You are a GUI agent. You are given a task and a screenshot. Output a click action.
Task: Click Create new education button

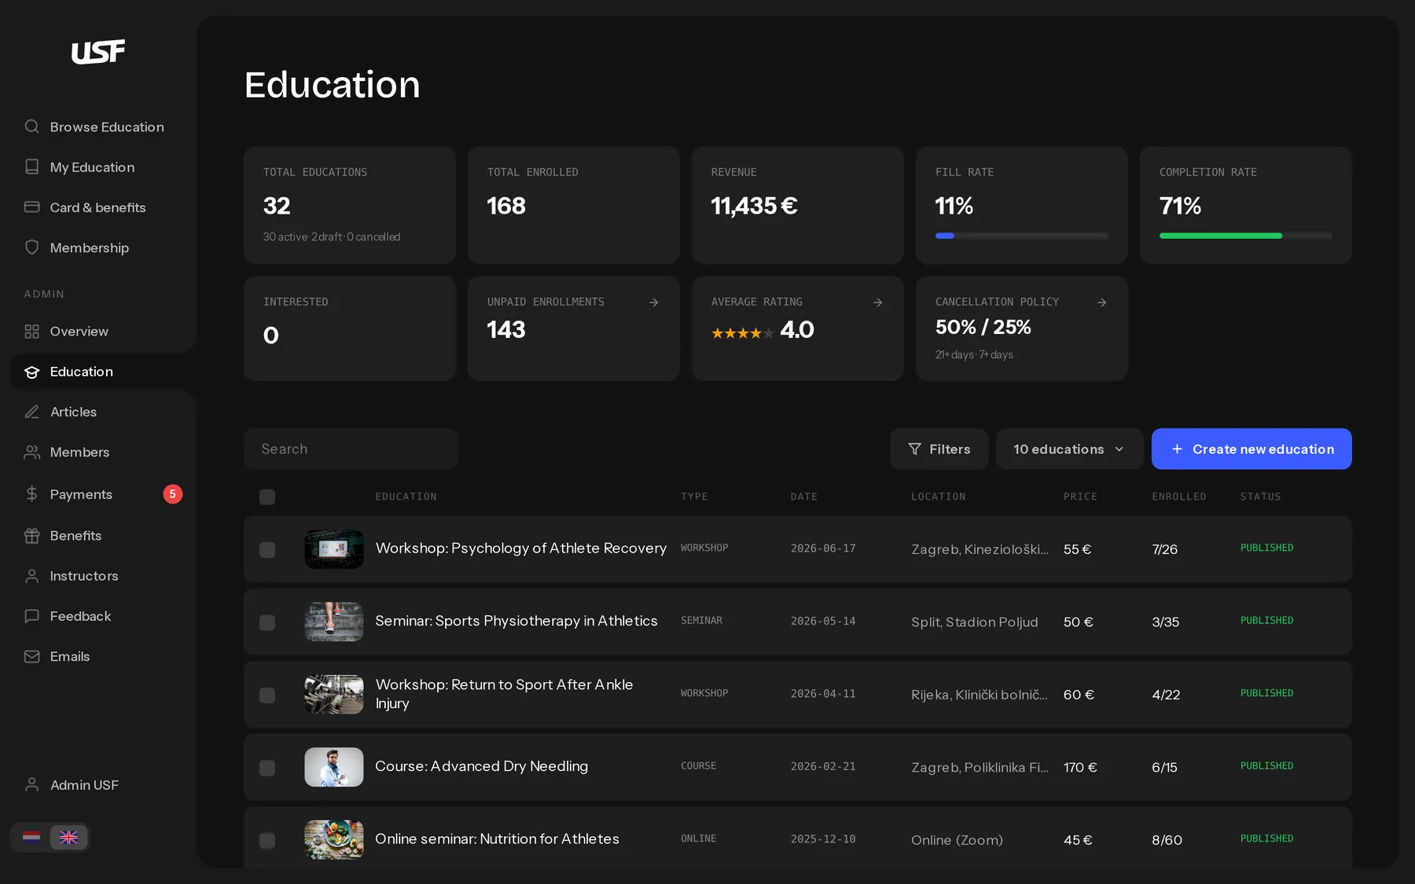[x=1251, y=449]
